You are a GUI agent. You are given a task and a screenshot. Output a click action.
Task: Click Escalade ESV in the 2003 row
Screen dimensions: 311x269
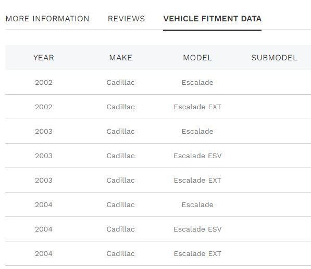197,156
